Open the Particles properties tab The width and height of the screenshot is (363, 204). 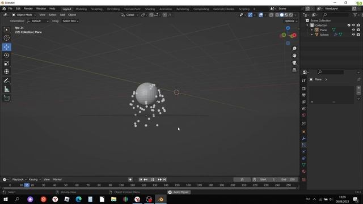click(304, 145)
